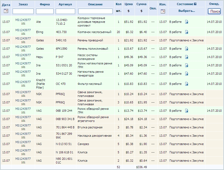Image resolution: width=224 pixels, height=170 pixels.
Task: Select the В работе status in Ate row
Action: coord(176,22)
